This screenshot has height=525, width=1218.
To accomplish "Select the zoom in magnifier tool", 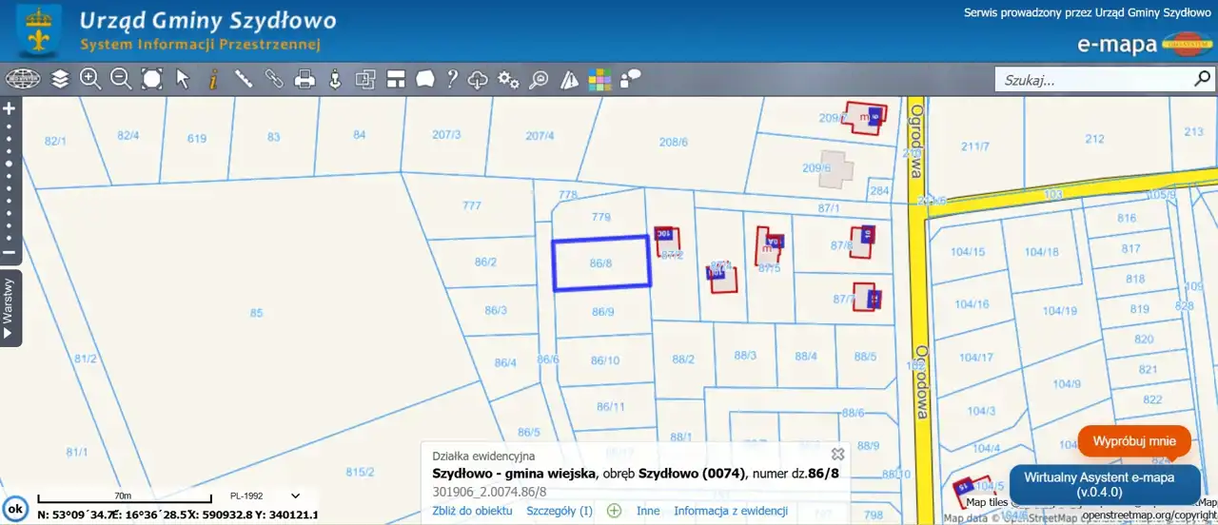I will [x=90, y=79].
